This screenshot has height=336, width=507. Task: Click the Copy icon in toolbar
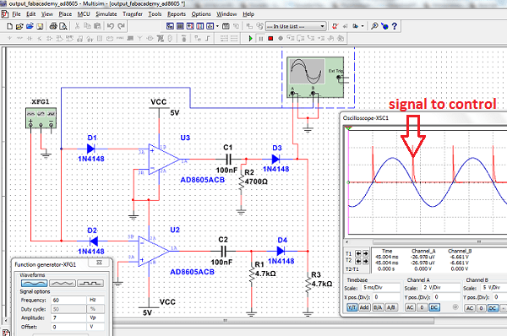87,26
